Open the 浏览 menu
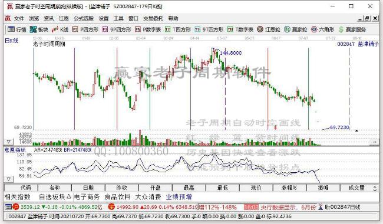 click(34, 18)
